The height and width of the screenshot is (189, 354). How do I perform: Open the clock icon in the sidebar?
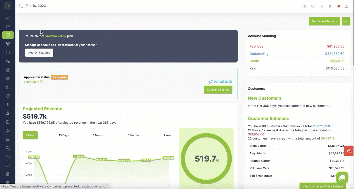coord(8,96)
